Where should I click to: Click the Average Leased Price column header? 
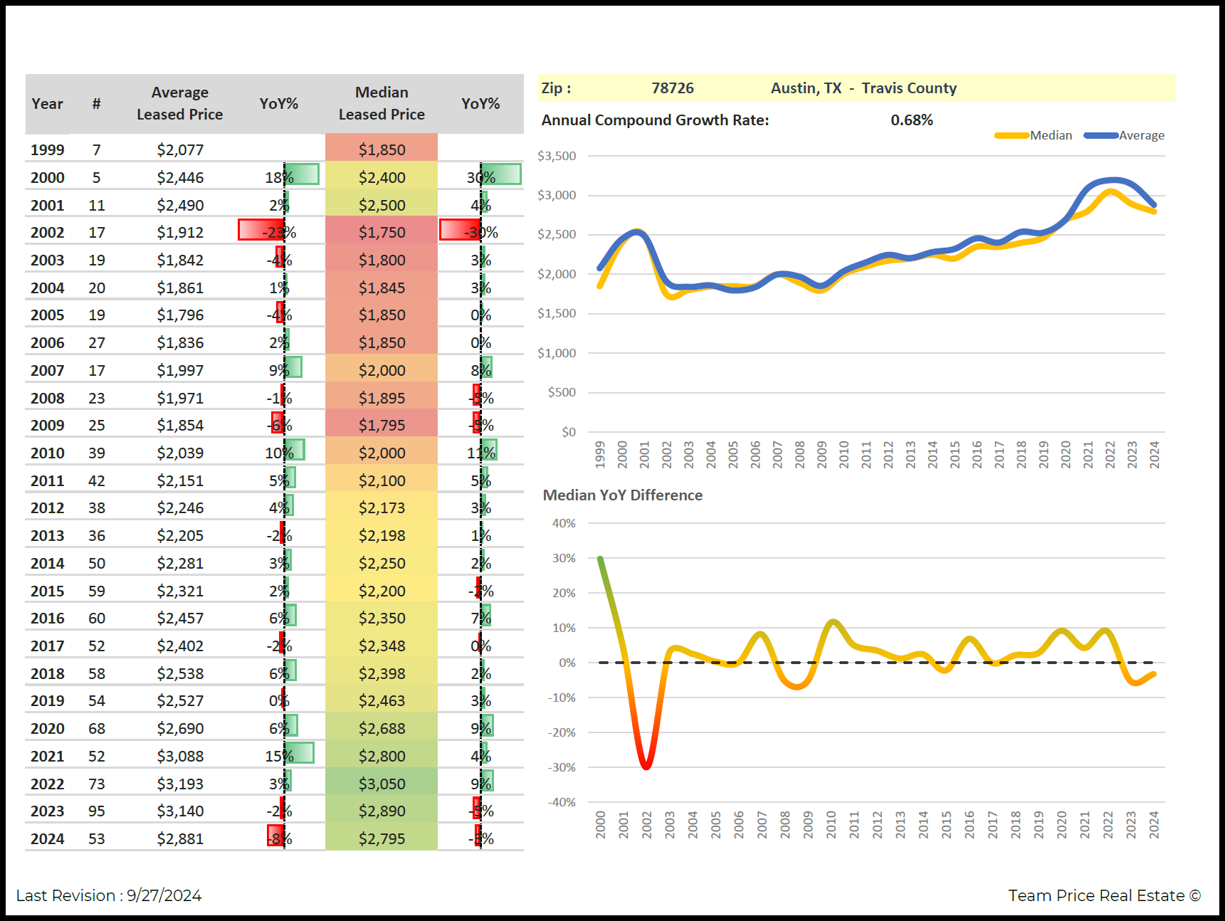pyautogui.click(x=179, y=103)
